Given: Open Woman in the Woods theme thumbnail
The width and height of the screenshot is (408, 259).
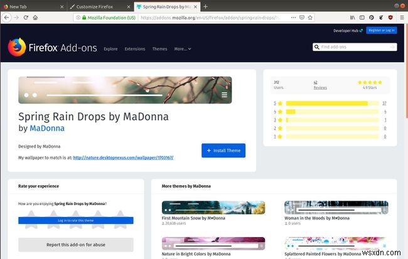Looking at the screenshot, I should click(x=336, y=208).
